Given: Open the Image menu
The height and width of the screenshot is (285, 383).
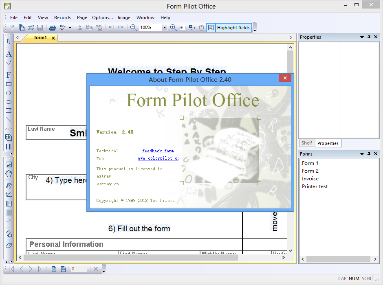Looking at the screenshot, I should tap(124, 18).
